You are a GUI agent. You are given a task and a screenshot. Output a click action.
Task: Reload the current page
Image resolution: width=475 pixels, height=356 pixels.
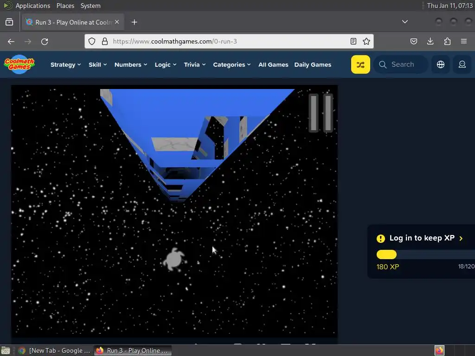click(45, 41)
